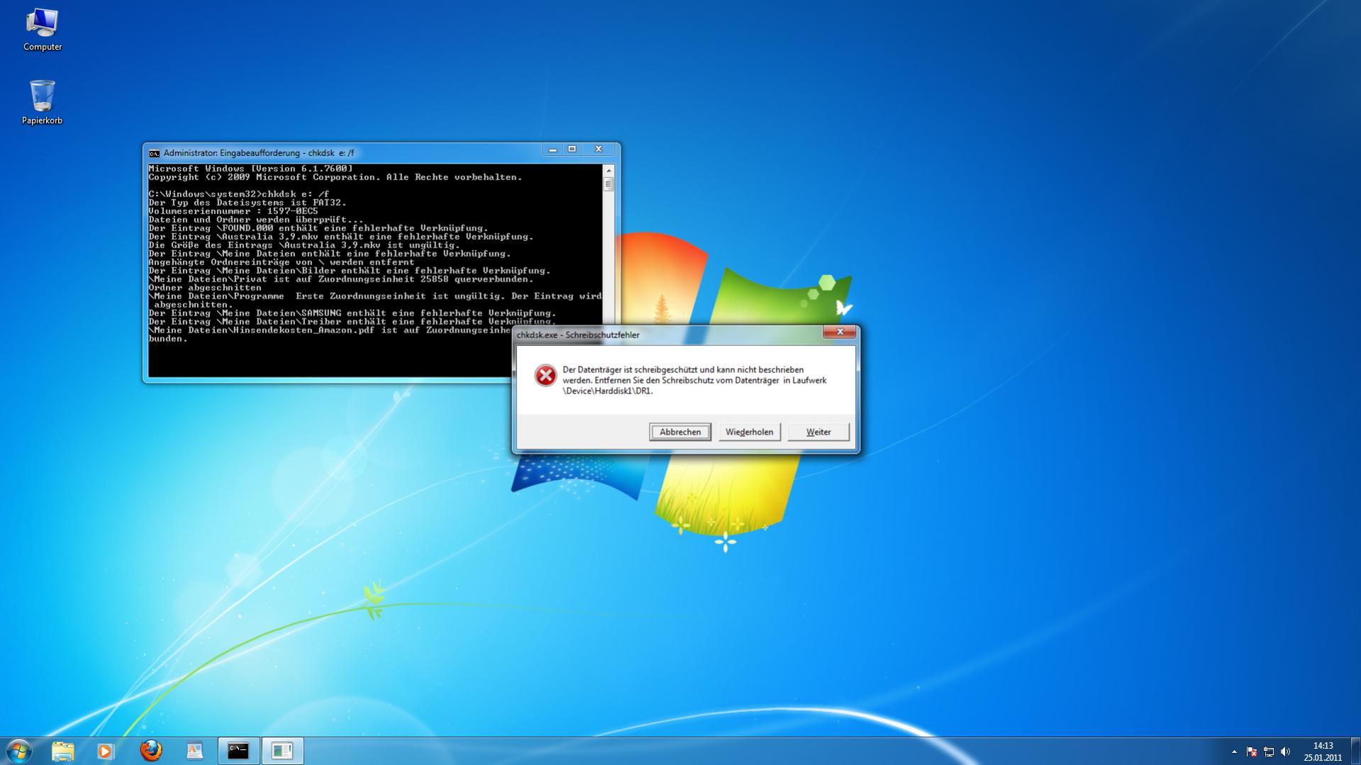The image size is (1361, 765).
Task: Click the 'Microsoft Windows [Version 6.1.7600]' line
Action: pyautogui.click(x=250, y=169)
